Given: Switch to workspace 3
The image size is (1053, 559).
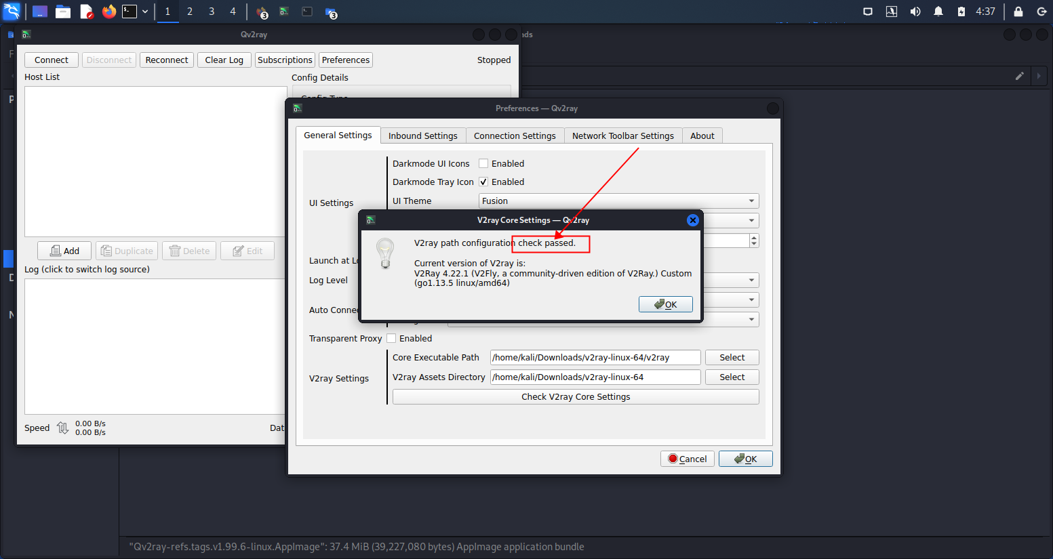Looking at the screenshot, I should 212,12.
